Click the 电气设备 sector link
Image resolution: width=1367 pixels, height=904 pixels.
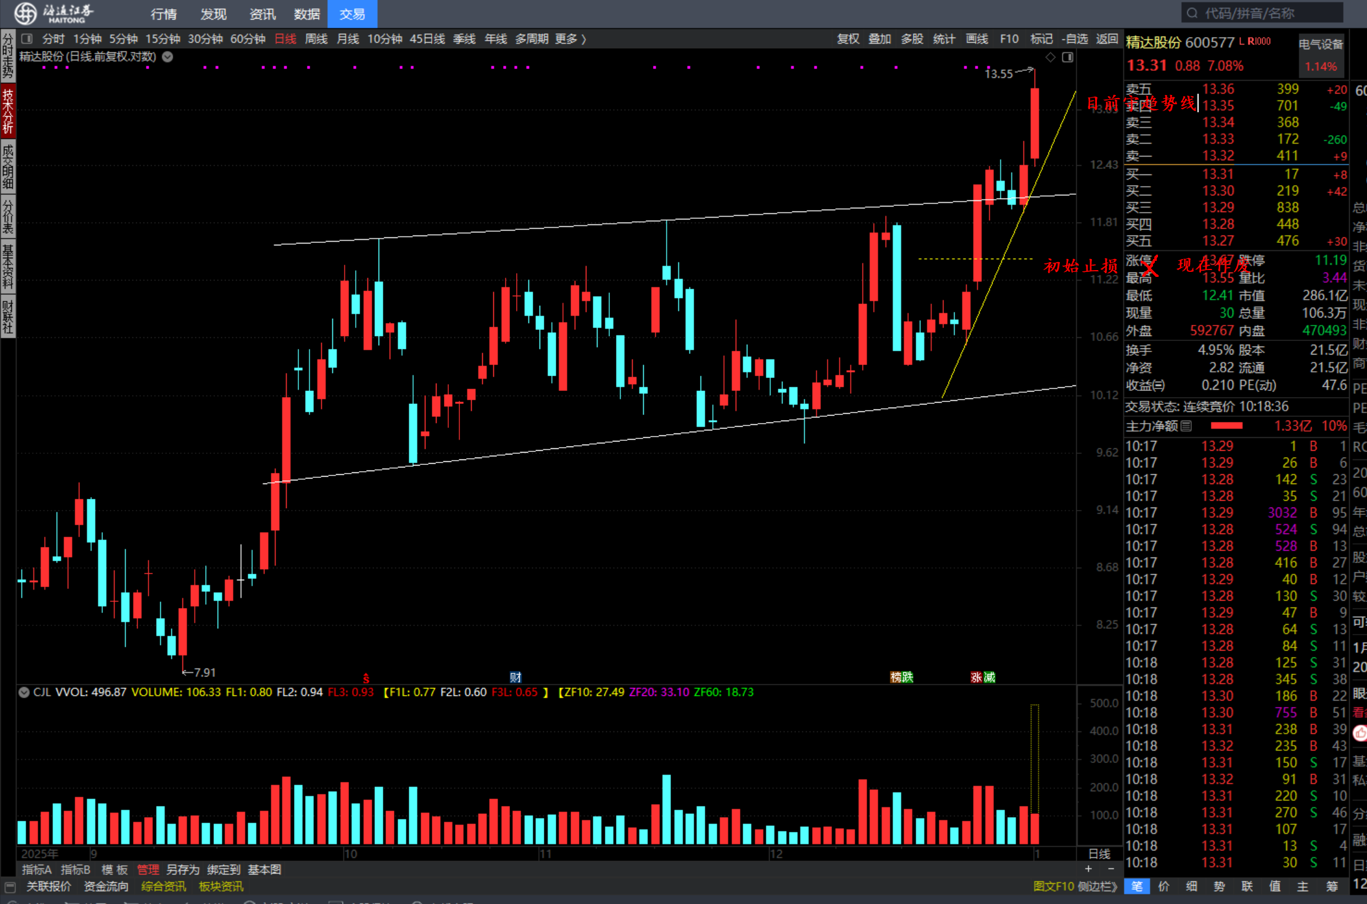tap(1321, 44)
